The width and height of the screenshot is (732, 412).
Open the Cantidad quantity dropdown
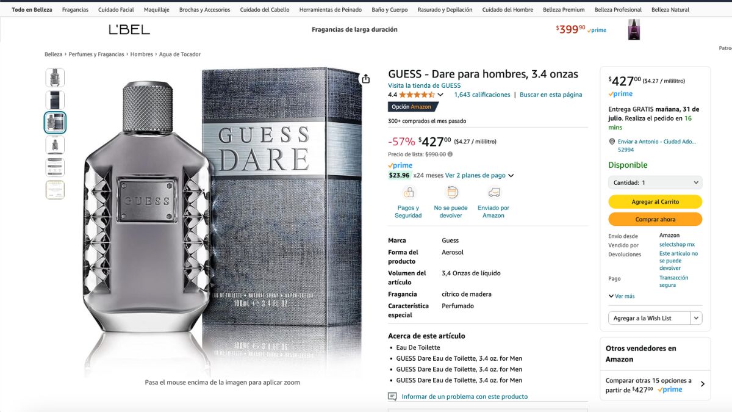click(x=655, y=183)
